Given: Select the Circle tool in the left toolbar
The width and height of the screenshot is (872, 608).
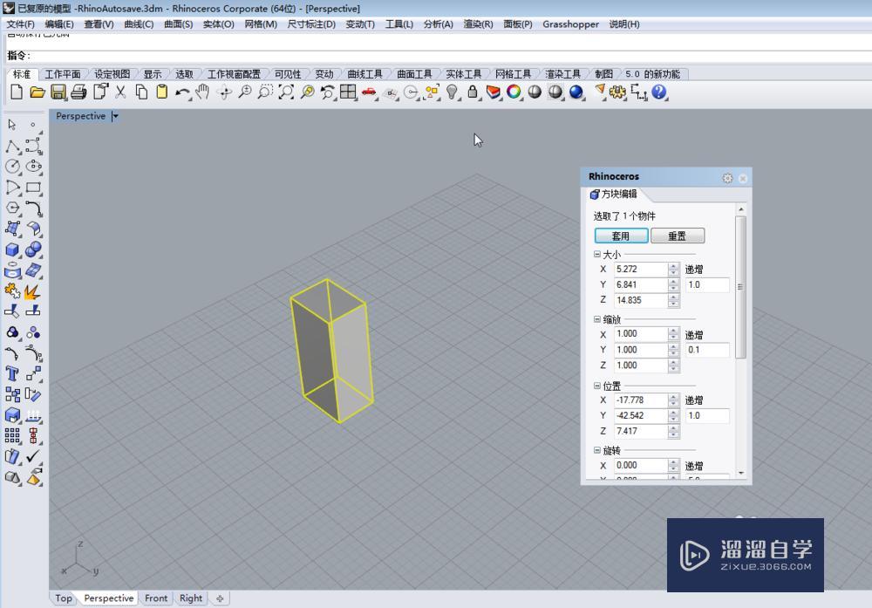Looking at the screenshot, I should pyautogui.click(x=13, y=167).
